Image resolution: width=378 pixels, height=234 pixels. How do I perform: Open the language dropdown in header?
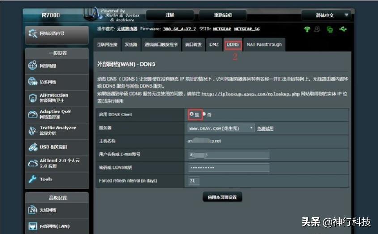click(326, 15)
